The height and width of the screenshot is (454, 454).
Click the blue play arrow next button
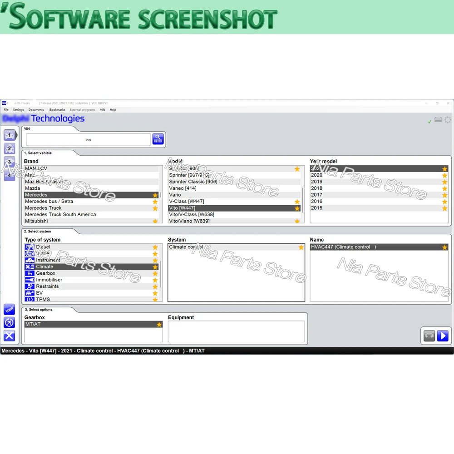click(443, 336)
